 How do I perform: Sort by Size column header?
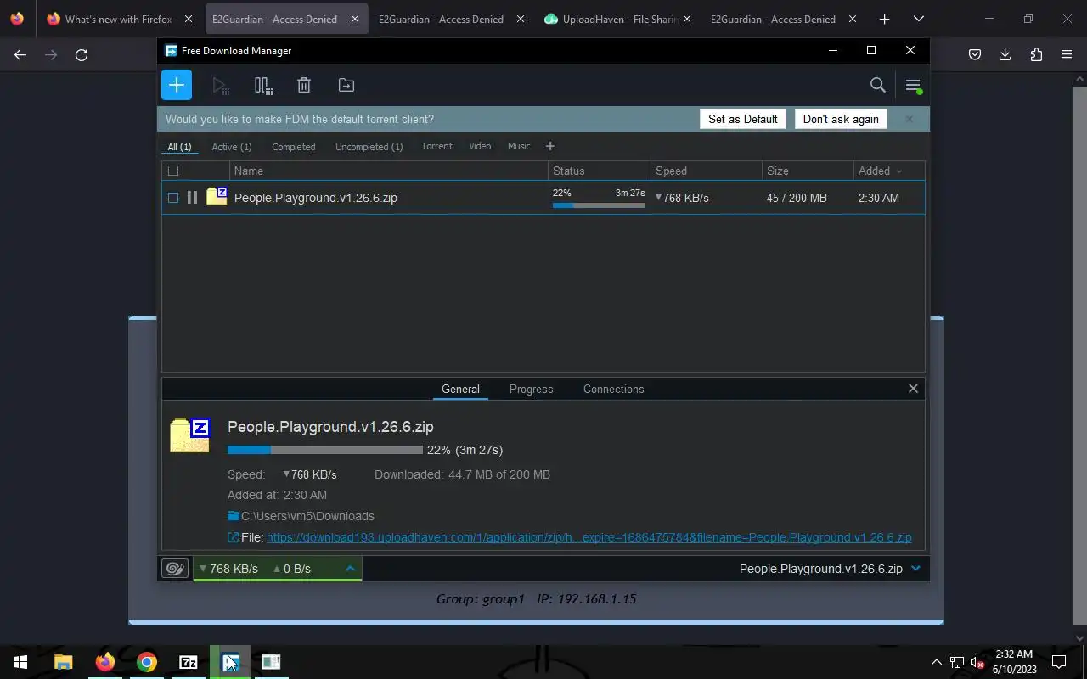807,171
